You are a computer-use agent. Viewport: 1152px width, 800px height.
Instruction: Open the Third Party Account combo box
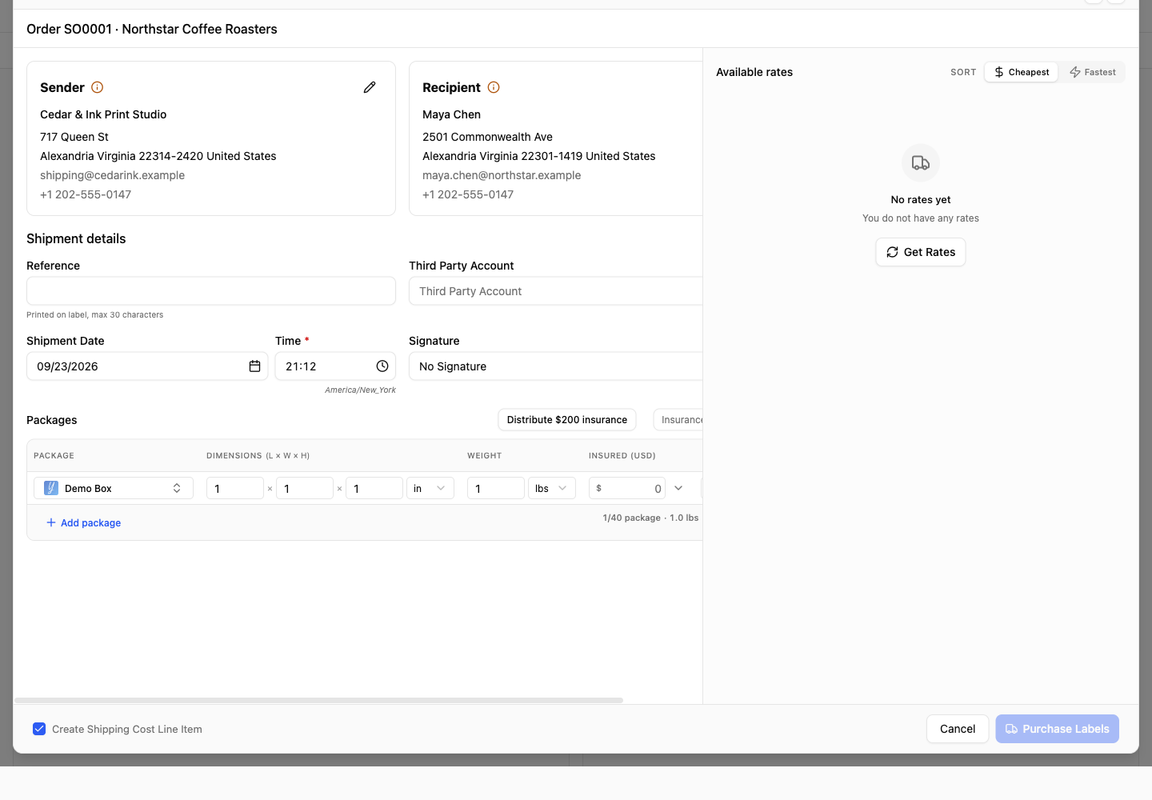556,291
